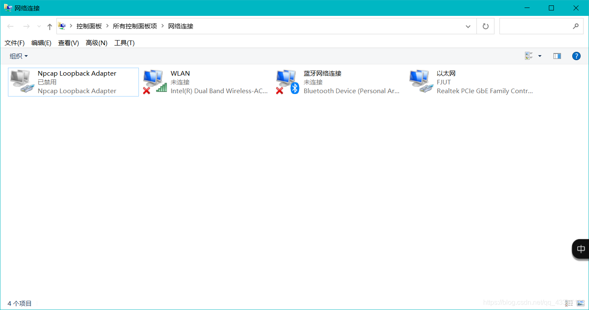Viewport: 589px width, 310px height.
Task: Open the 工具(T) menu
Action: point(125,43)
